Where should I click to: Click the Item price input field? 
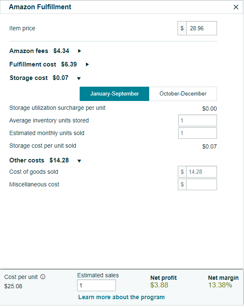pyautogui.click(x=201, y=28)
